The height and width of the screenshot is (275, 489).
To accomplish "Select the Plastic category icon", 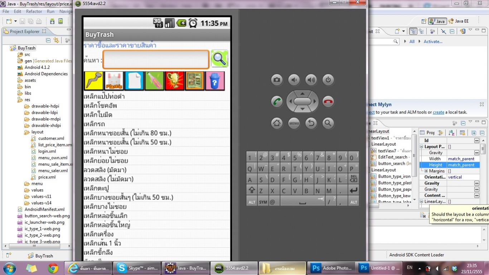I will click(114, 81).
